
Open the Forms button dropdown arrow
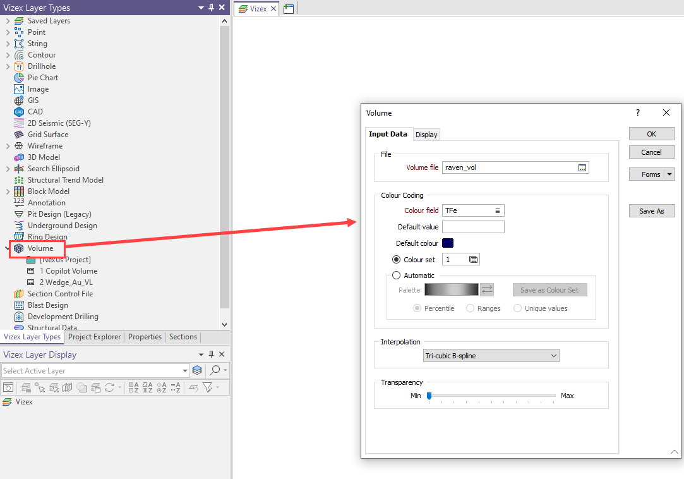click(x=669, y=174)
